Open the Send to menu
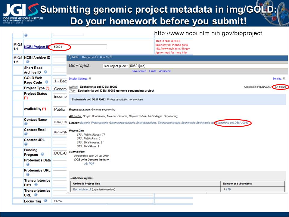 (x=279, y=79)
